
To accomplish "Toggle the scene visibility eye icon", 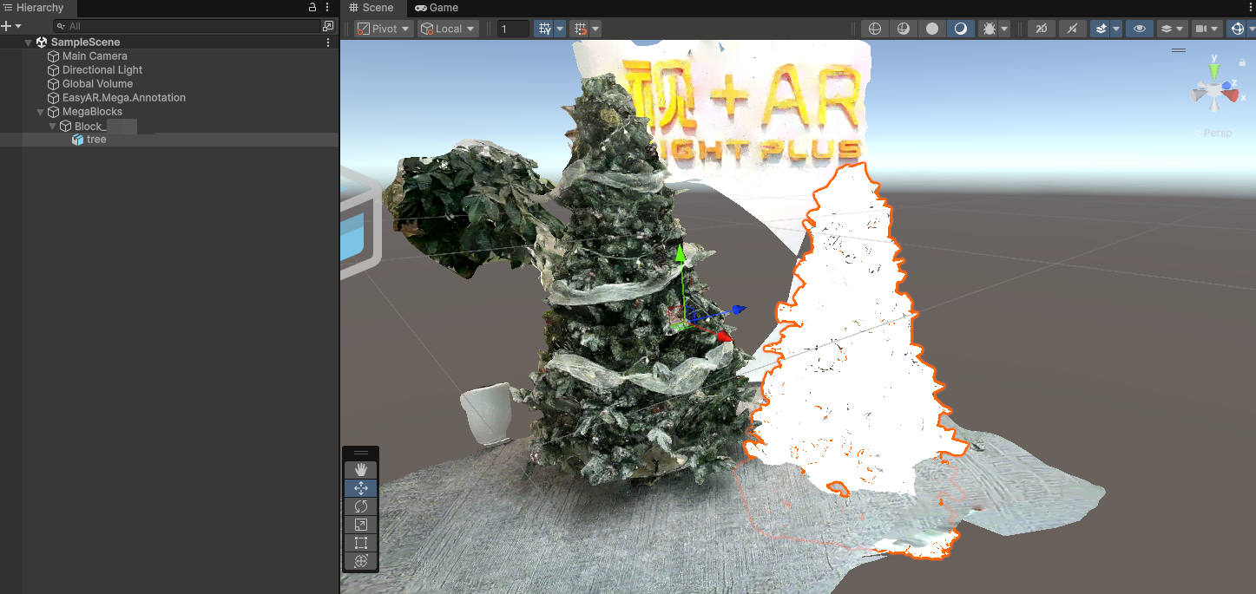I will point(1139,28).
